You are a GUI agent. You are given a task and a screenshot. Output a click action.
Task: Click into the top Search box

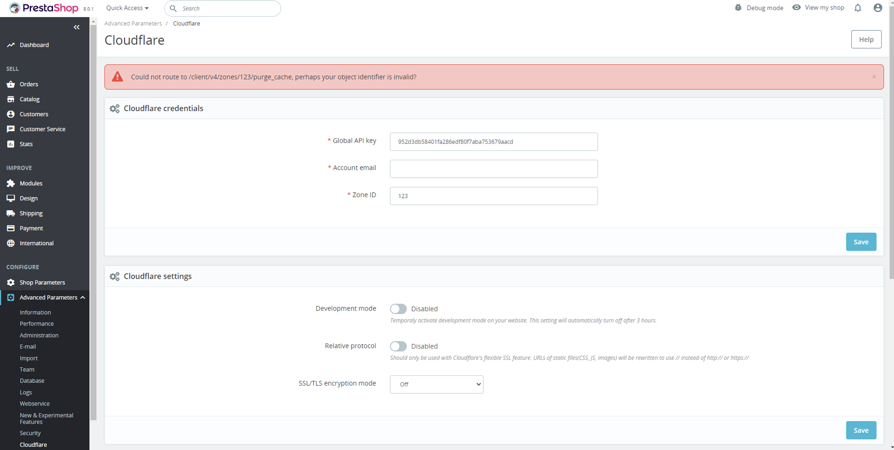coord(223,8)
